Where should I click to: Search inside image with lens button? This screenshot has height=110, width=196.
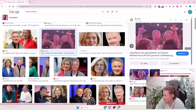pyautogui.click(x=131, y=46)
